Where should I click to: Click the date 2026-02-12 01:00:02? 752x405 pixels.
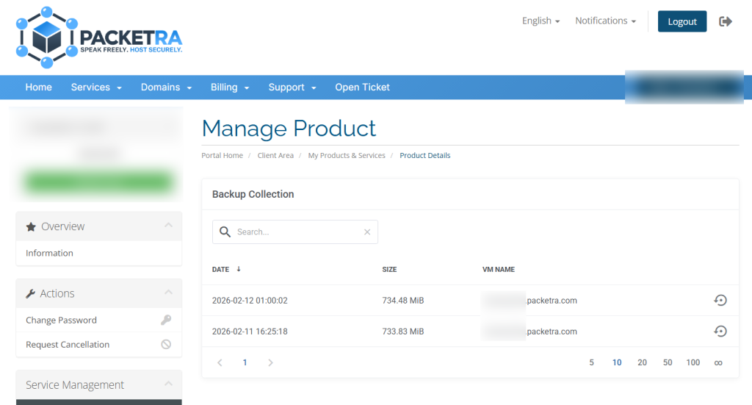click(250, 301)
